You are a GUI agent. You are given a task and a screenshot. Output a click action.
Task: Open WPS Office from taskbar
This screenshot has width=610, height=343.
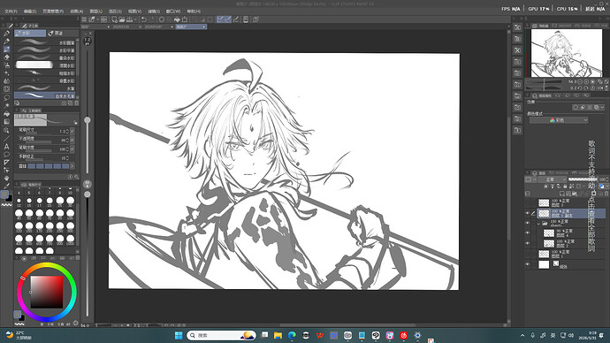[320, 335]
